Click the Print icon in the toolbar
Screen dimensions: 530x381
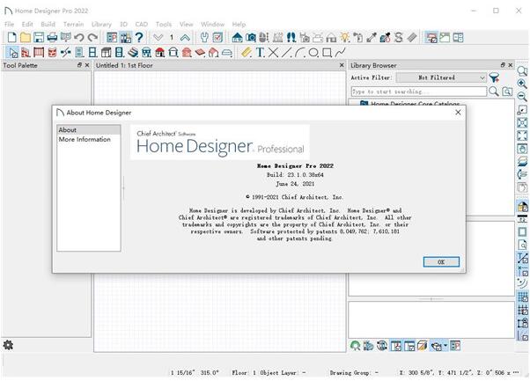coord(52,37)
